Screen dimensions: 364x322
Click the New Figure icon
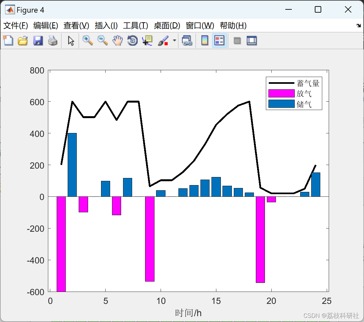8,40
